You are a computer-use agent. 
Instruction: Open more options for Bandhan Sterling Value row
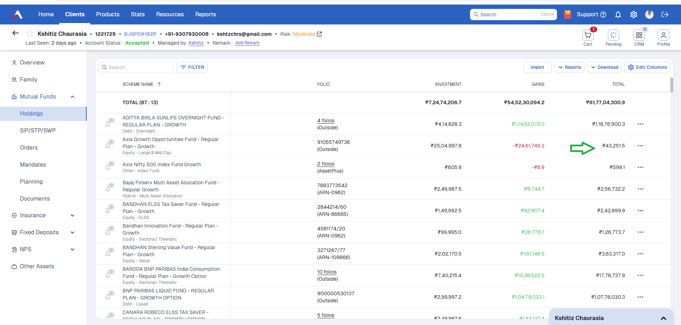(641, 254)
